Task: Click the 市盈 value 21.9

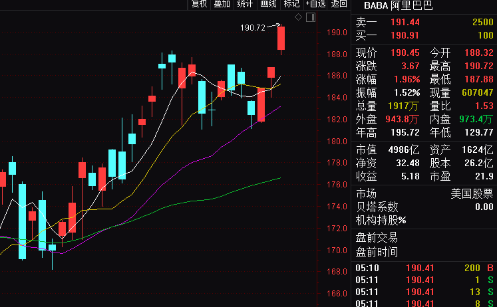Action: pyautogui.click(x=484, y=176)
